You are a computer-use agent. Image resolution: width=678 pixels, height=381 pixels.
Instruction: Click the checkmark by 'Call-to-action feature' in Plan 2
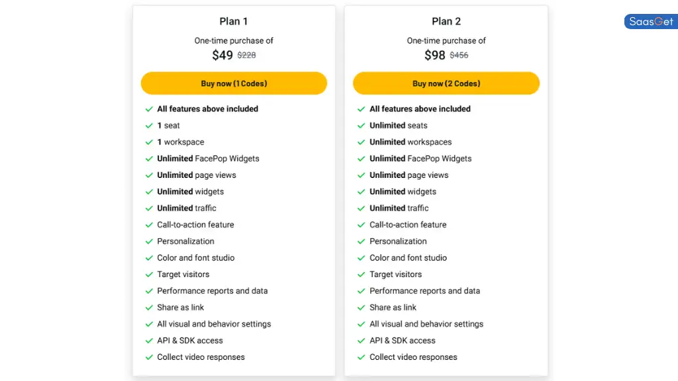tap(361, 224)
